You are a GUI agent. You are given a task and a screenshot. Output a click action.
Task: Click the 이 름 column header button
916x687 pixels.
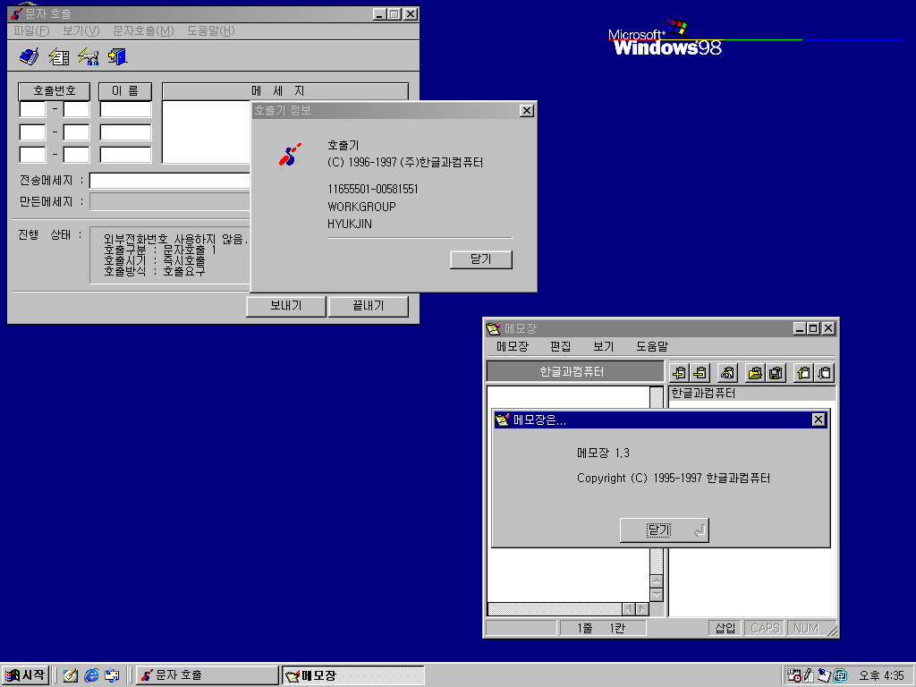(125, 91)
